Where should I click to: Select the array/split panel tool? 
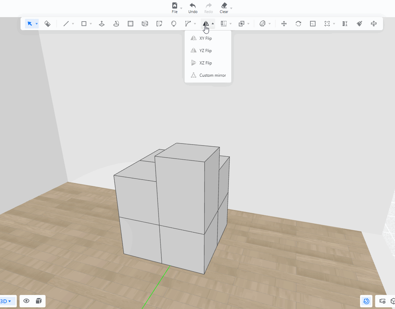pyautogui.click(x=224, y=24)
